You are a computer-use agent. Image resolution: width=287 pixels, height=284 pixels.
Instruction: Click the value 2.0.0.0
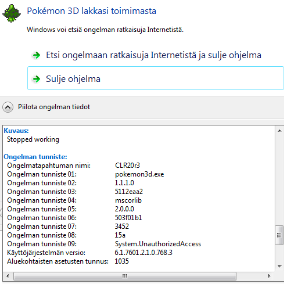(124, 209)
